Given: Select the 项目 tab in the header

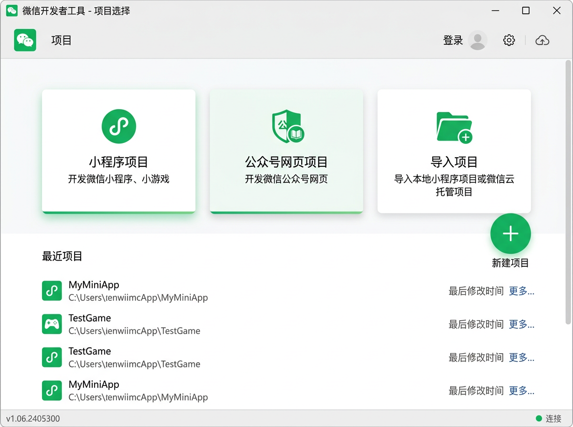Looking at the screenshot, I should [x=61, y=41].
